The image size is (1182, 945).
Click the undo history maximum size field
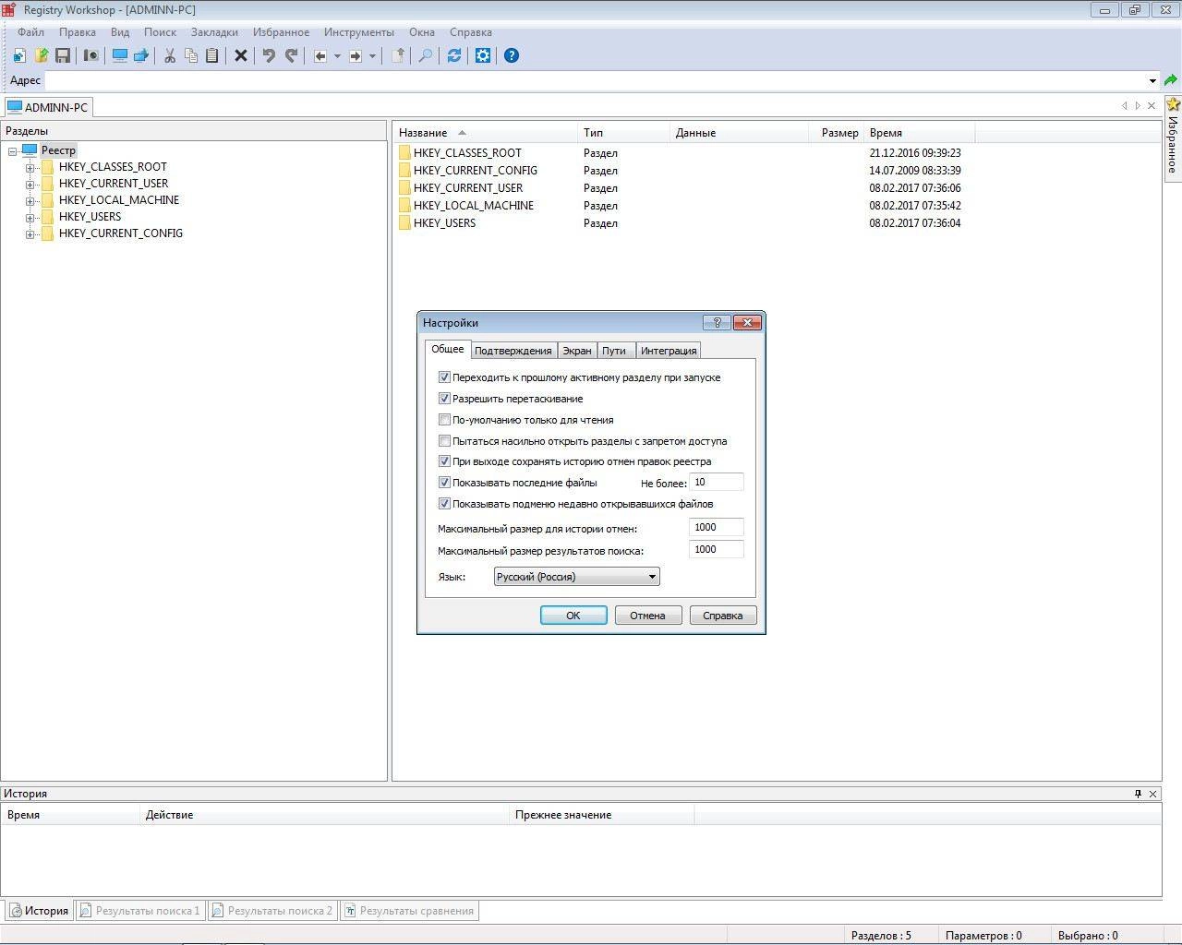[716, 528]
